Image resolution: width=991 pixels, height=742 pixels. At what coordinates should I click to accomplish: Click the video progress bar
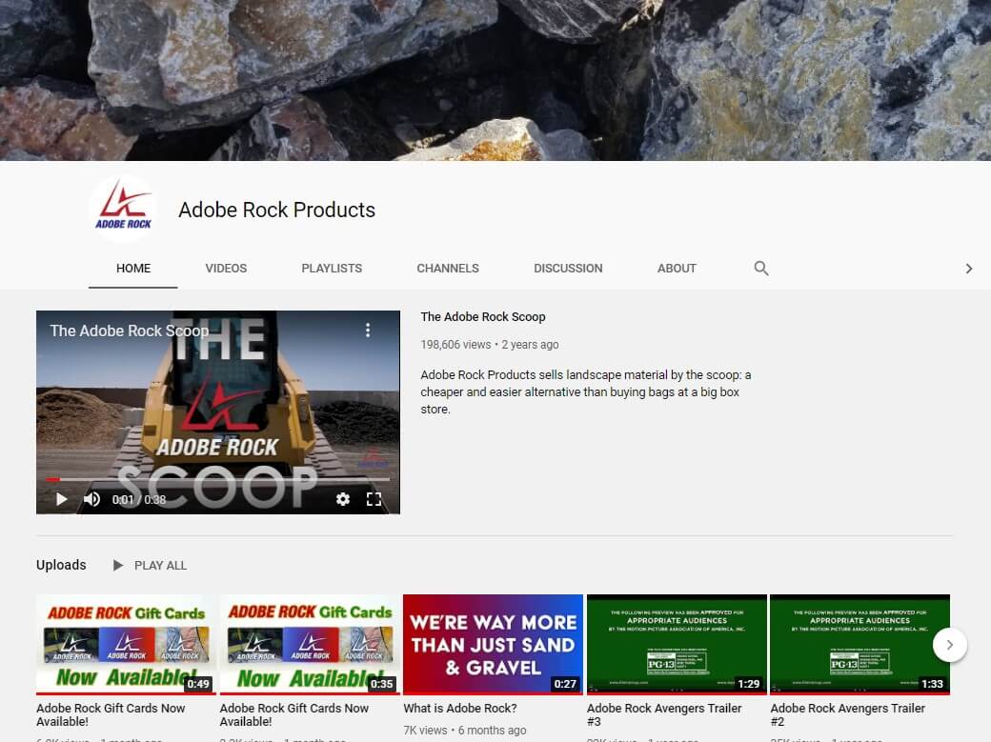pos(218,480)
